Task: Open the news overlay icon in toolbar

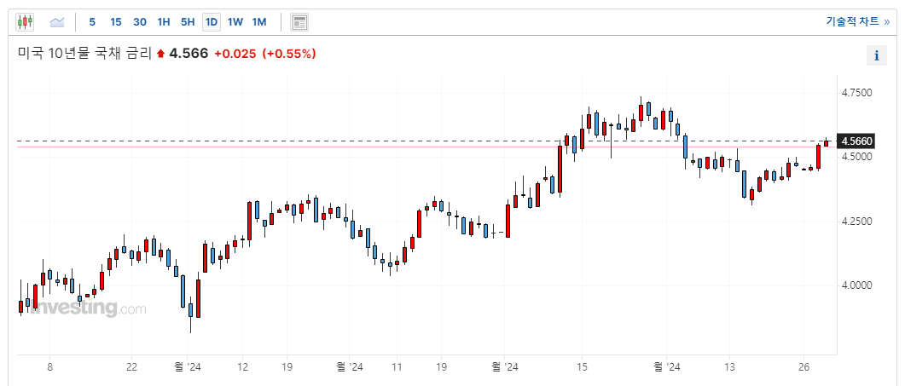Action: pyautogui.click(x=299, y=22)
